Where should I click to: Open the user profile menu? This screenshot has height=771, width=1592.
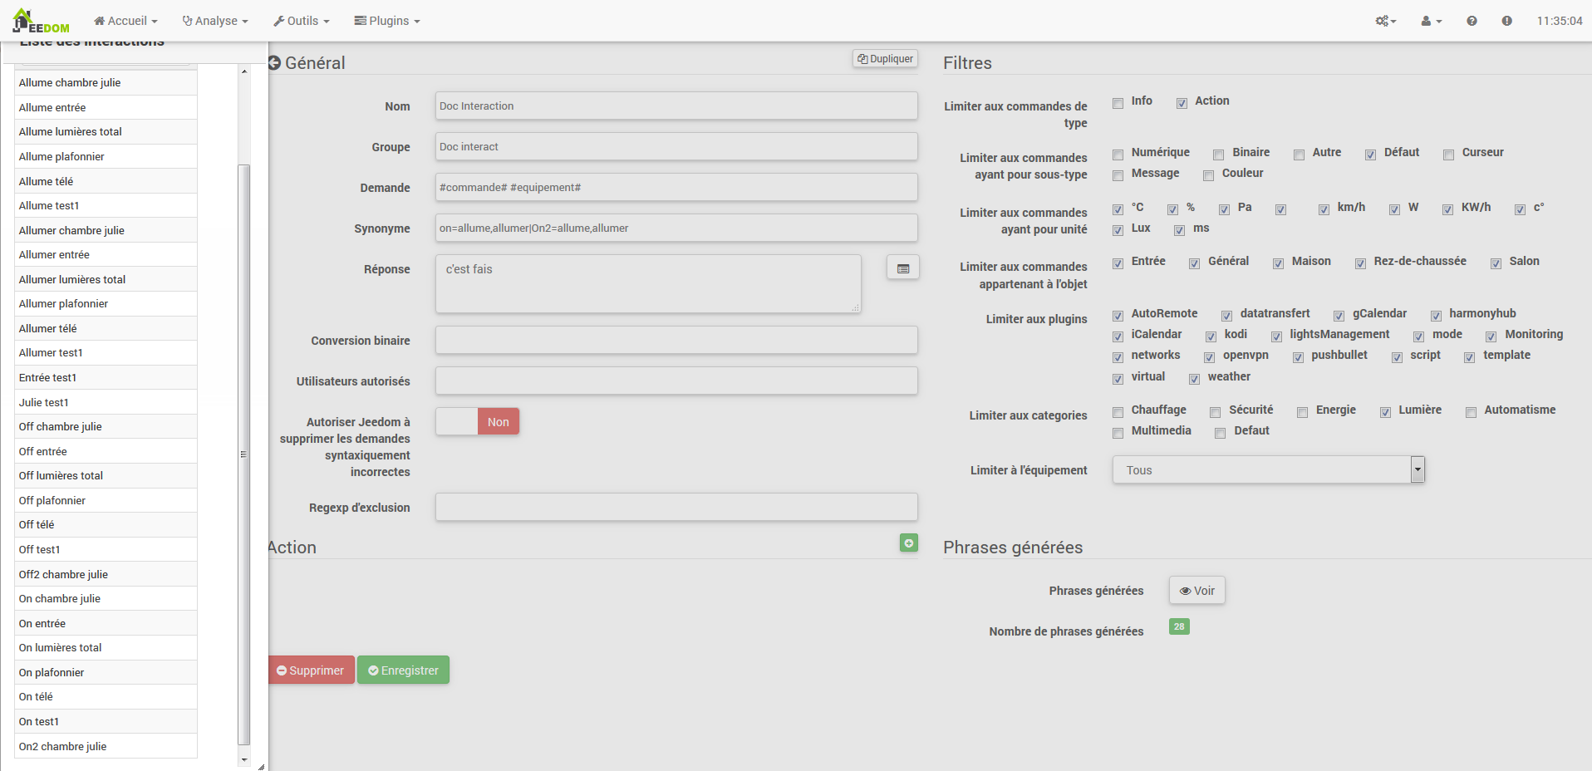point(1431,21)
